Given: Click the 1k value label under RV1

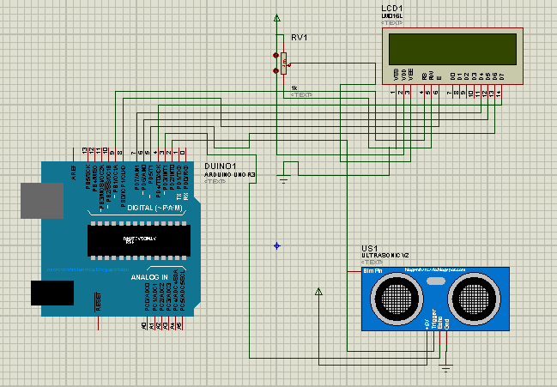Looking at the screenshot, I should click(294, 88).
